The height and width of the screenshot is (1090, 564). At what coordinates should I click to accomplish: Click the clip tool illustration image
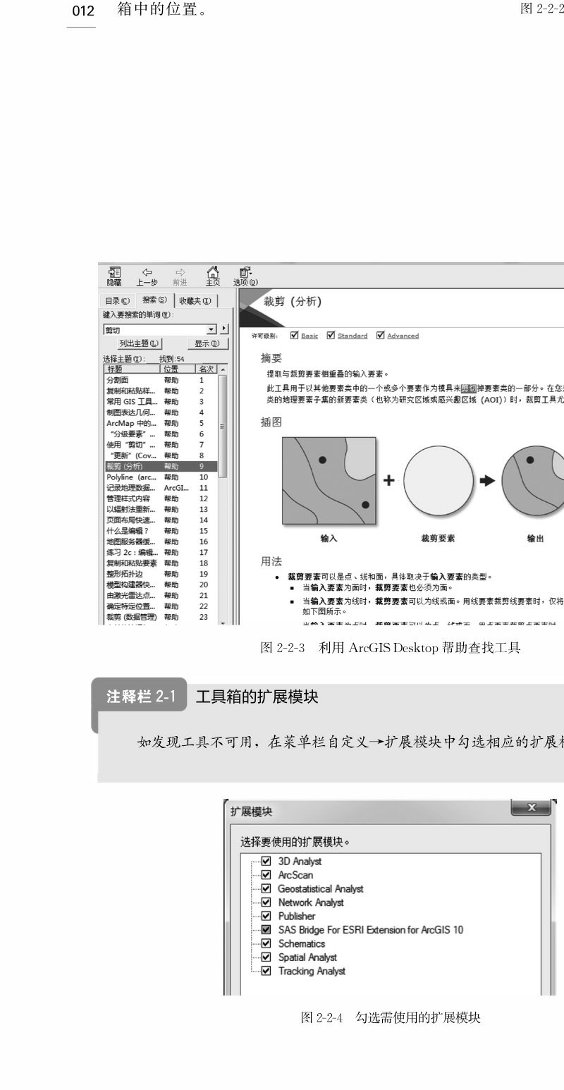click(x=423, y=489)
